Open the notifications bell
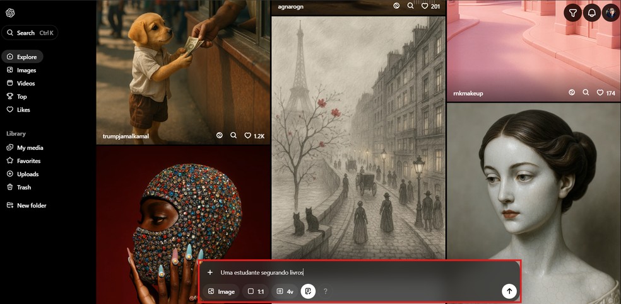The height and width of the screenshot is (304, 621). pyautogui.click(x=592, y=13)
